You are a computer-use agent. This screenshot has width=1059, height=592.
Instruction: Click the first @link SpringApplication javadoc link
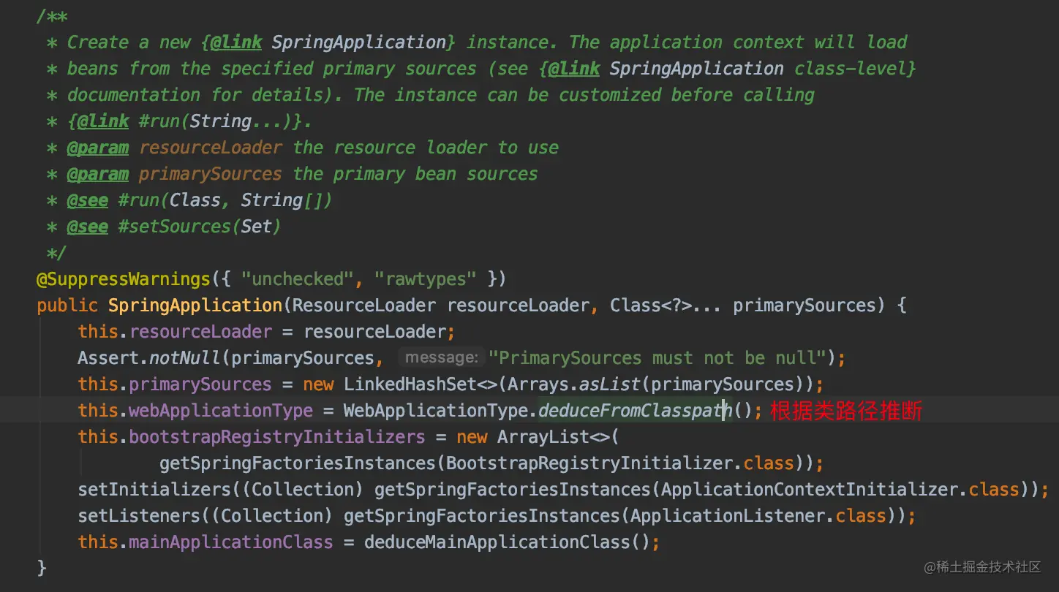coord(329,42)
